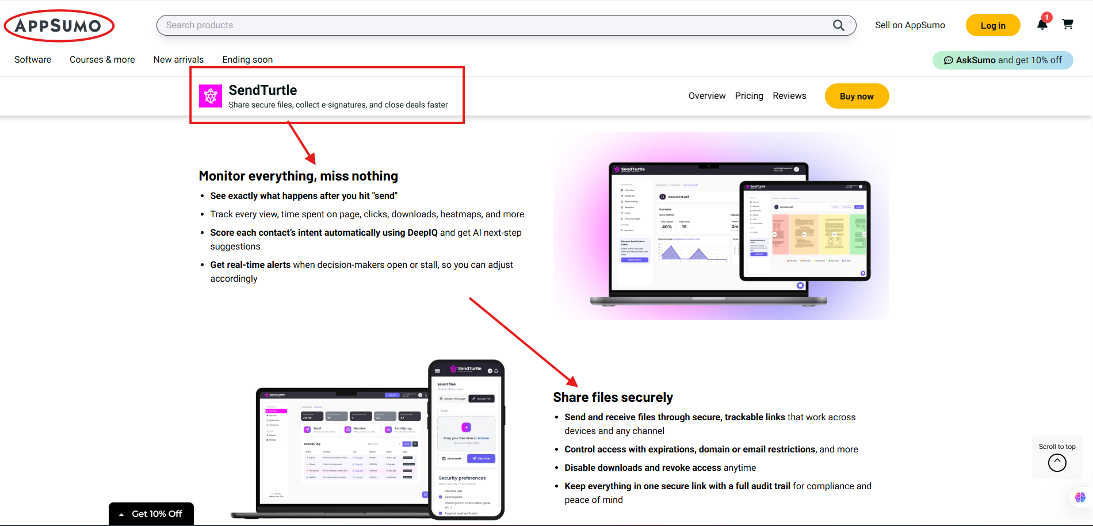The height and width of the screenshot is (526, 1093).
Task: Go to New arrivals
Action: pyautogui.click(x=178, y=60)
